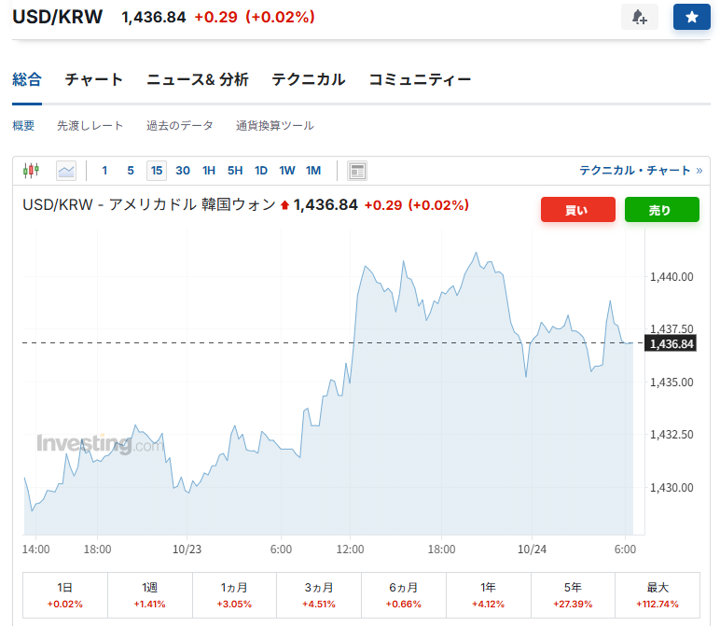
Task: Click the add alert bell icon
Action: (x=639, y=17)
